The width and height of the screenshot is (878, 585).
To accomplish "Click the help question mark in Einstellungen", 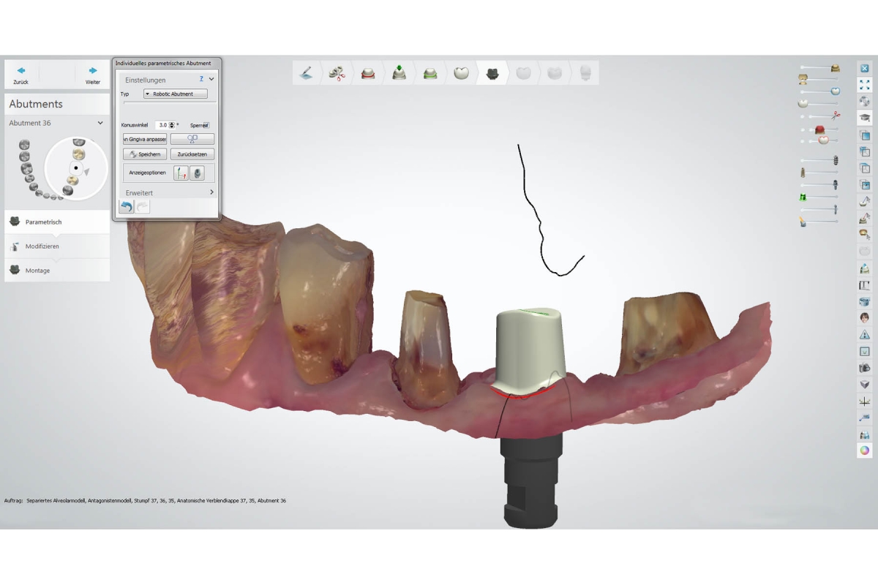I will click(201, 79).
